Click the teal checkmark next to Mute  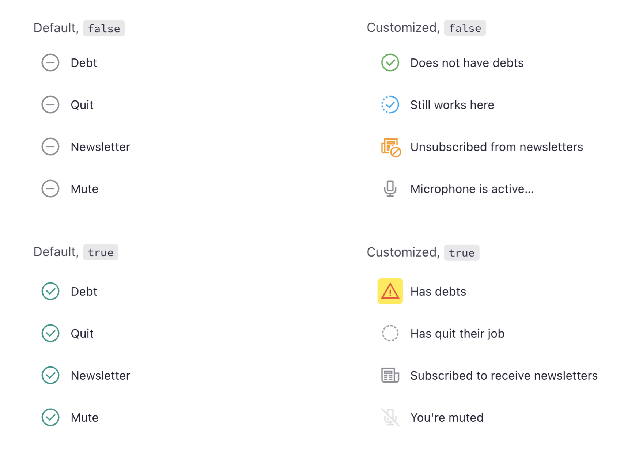coord(50,417)
